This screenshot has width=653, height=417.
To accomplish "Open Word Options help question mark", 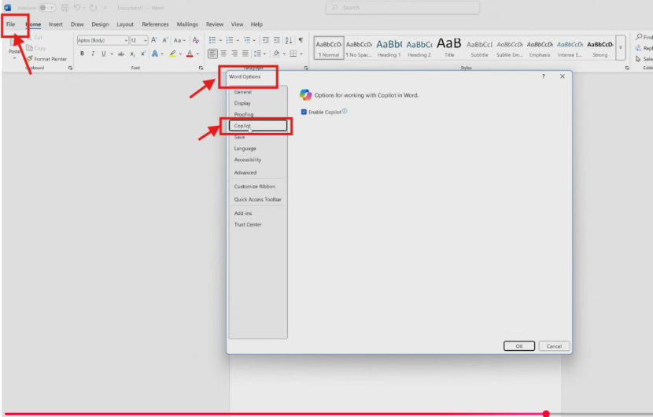I will pyautogui.click(x=544, y=76).
